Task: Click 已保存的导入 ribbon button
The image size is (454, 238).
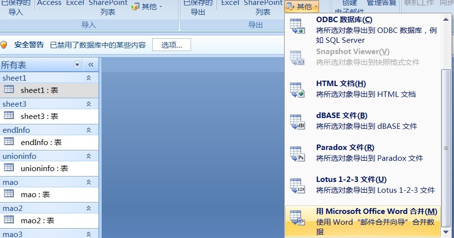Action: 16,8
